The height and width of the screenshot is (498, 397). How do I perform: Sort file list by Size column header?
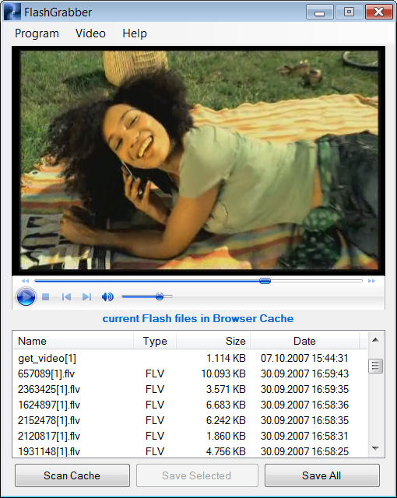213,341
